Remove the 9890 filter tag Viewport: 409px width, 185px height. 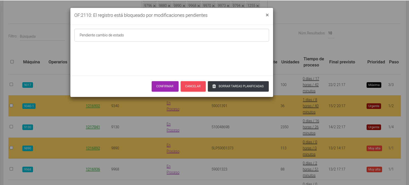tap(184, 6)
